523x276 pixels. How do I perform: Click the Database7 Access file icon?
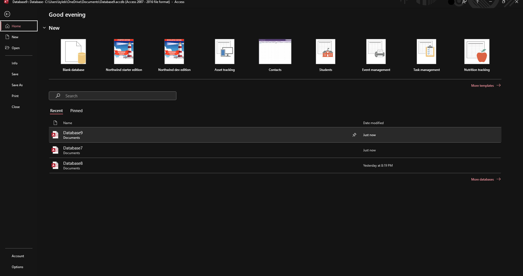(55, 150)
